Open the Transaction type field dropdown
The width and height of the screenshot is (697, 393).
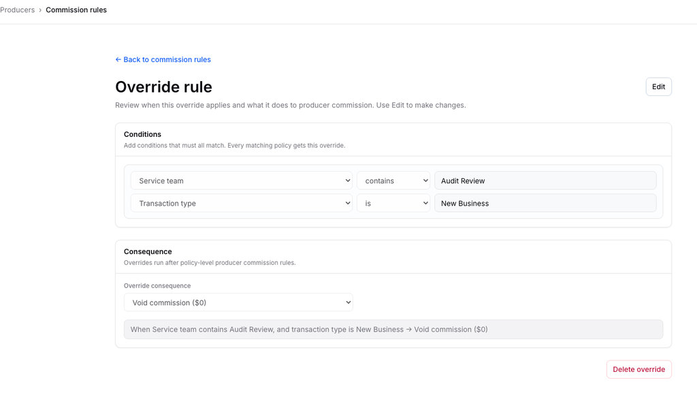(242, 203)
